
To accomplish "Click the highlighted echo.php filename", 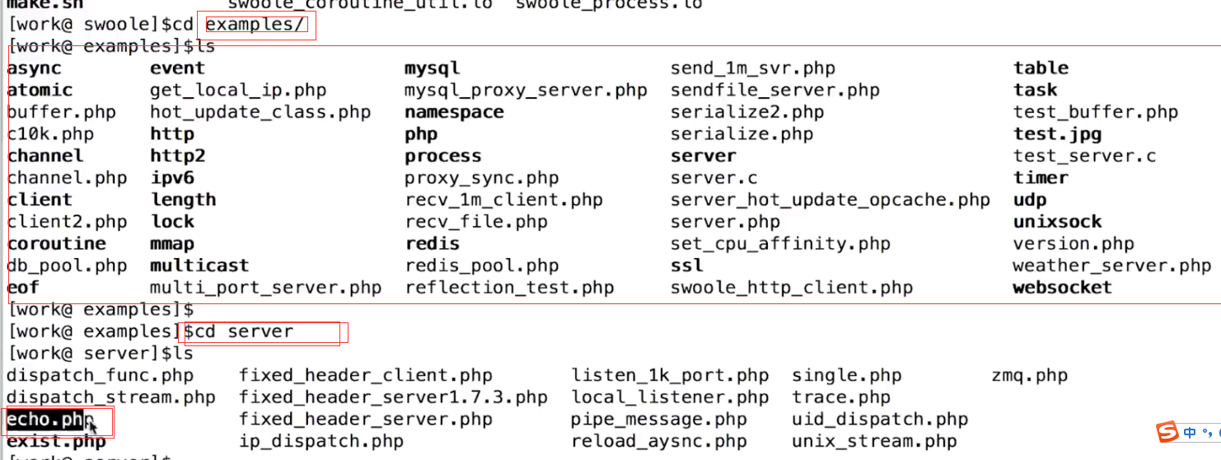I will (x=45, y=420).
